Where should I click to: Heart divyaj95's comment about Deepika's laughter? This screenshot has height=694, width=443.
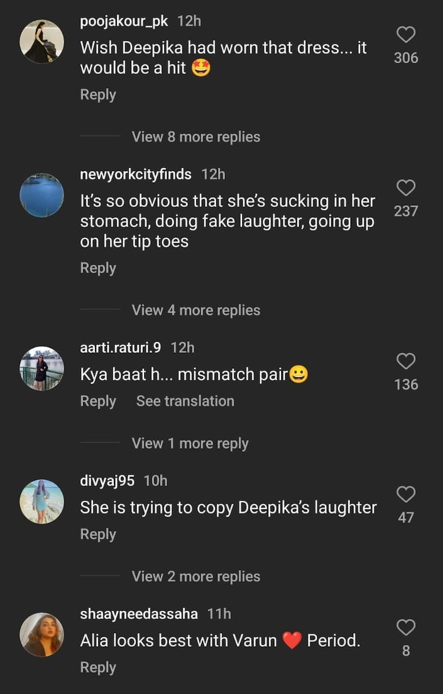coord(406,494)
